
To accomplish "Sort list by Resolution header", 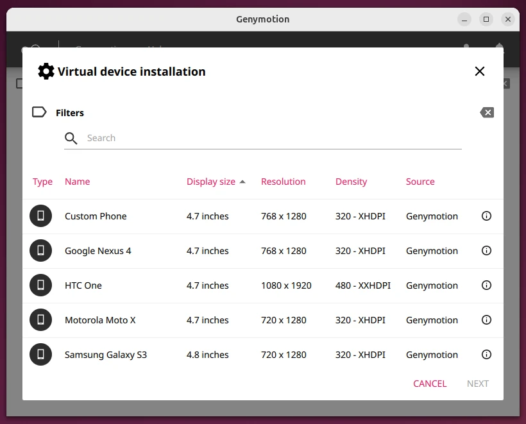I will [283, 182].
